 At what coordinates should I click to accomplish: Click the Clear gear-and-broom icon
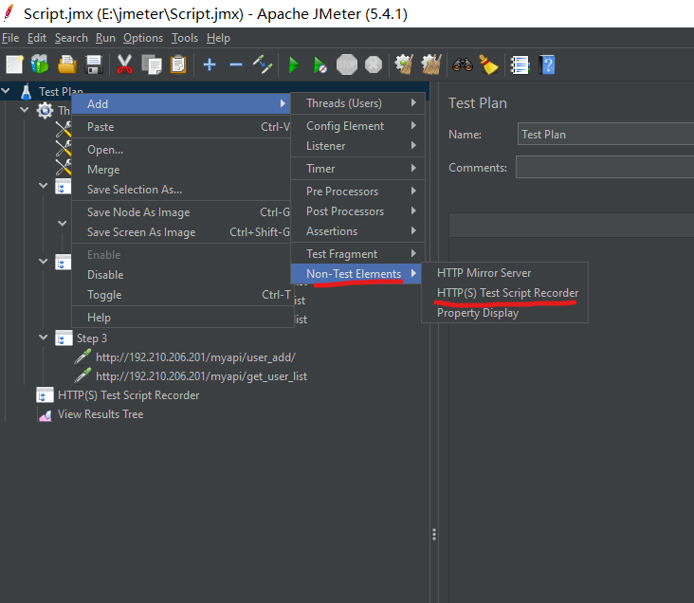click(404, 64)
